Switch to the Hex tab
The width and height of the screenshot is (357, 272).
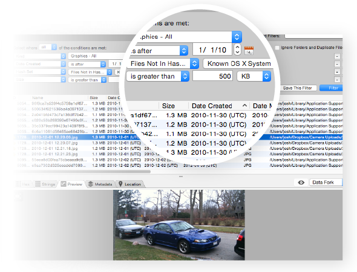23,184
